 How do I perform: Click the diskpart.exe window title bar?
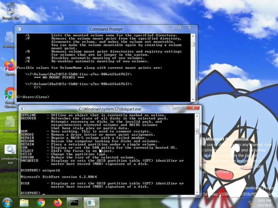coord(110,109)
